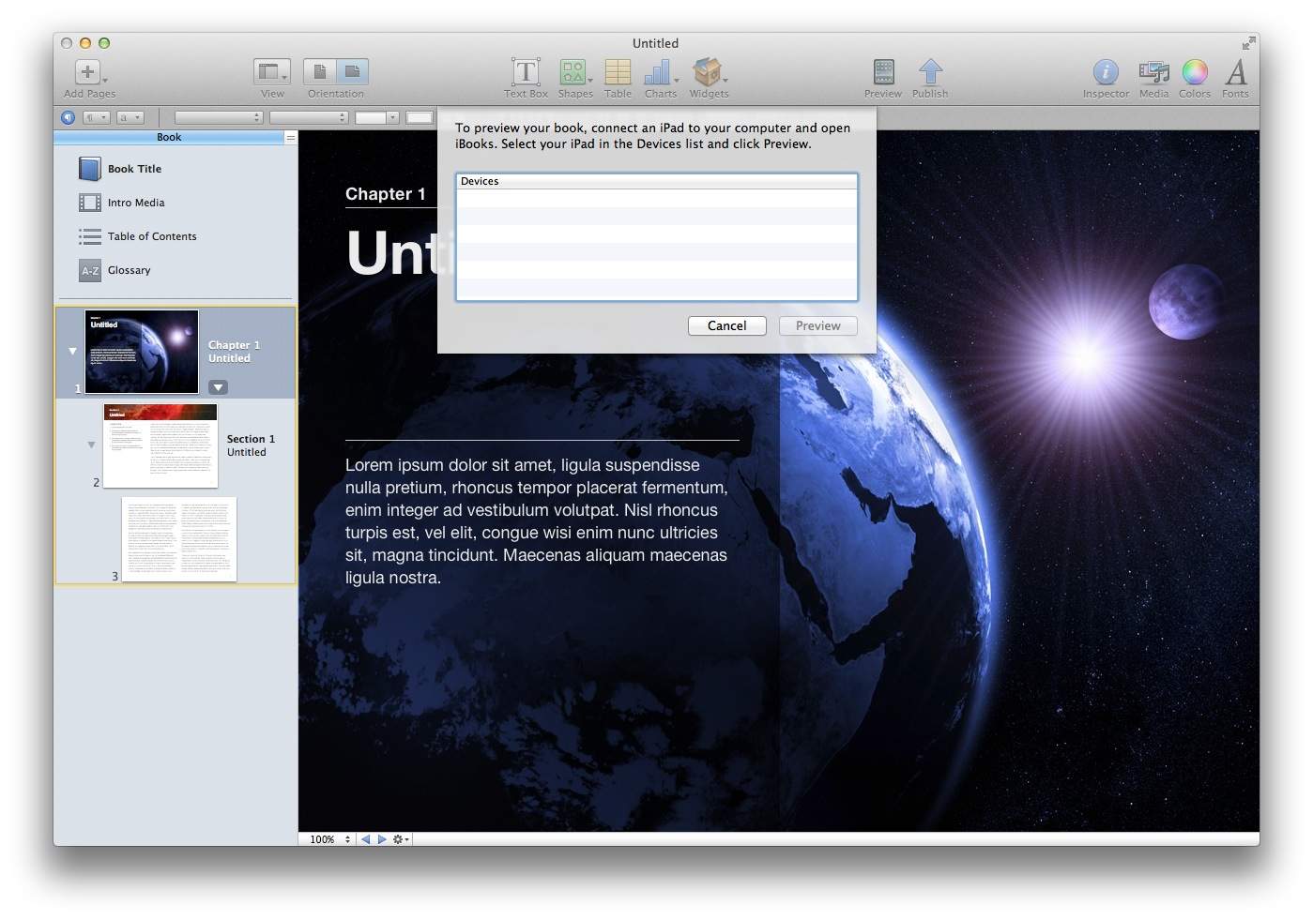Select Glossary in the Book sidebar
The height and width of the screenshot is (920, 1313).
[129, 270]
